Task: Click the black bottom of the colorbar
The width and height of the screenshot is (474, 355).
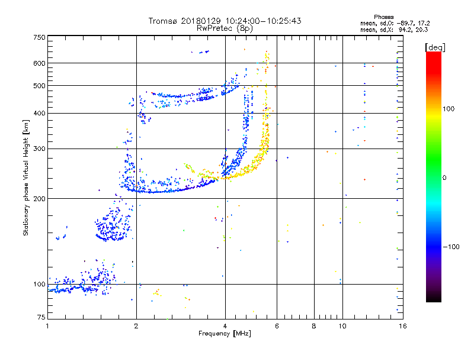Action: [x=434, y=298]
